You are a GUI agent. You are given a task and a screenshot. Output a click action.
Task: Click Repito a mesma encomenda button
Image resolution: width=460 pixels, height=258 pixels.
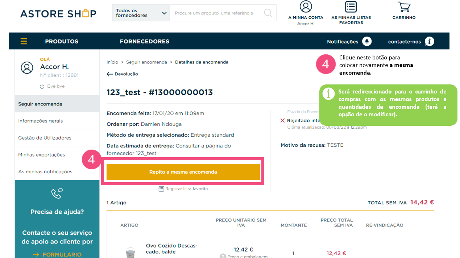point(183,172)
